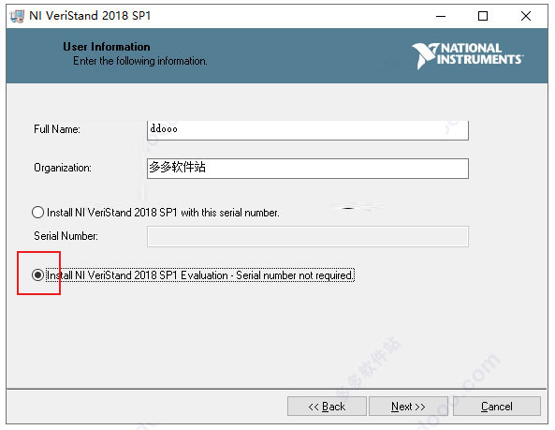Viewport: 555px width, 430px height.
Task: Click the disabled Serial Number field
Action: point(308,237)
